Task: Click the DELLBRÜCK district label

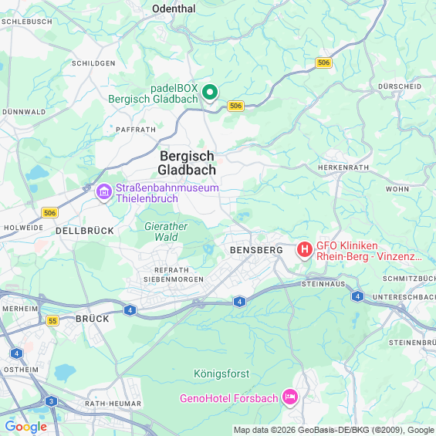Action: 85,231
